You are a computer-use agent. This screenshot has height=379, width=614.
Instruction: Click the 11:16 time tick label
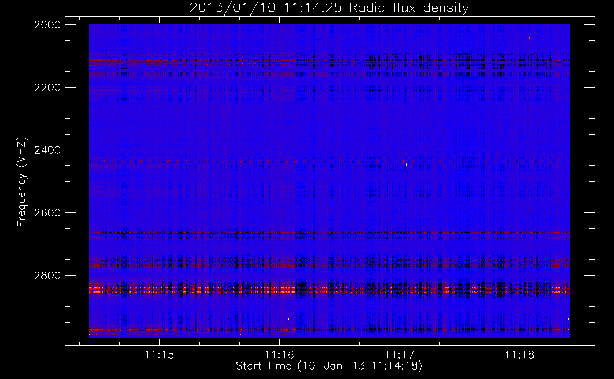click(x=279, y=355)
